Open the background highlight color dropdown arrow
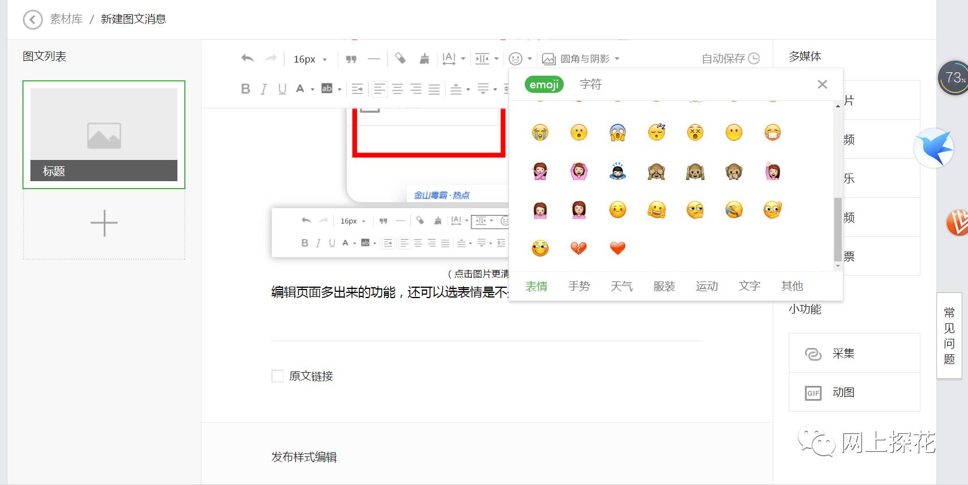968x485 pixels. tap(339, 89)
